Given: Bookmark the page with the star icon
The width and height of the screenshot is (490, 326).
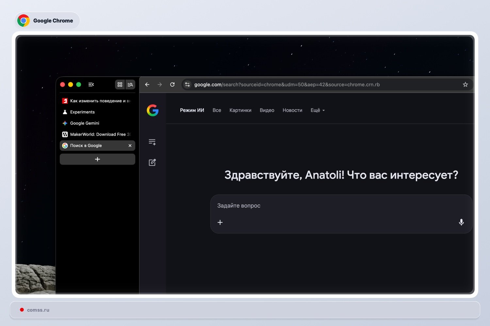Looking at the screenshot, I should click(x=465, y=84).
